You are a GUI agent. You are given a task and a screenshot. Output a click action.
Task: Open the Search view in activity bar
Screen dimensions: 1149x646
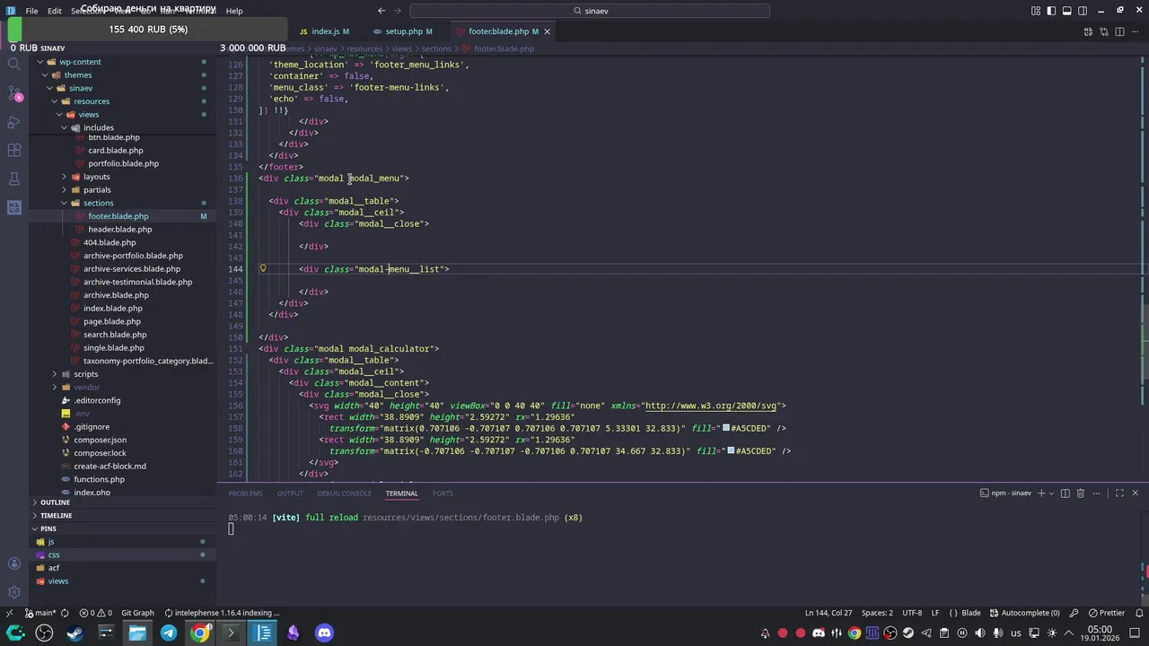click(13, 63)
